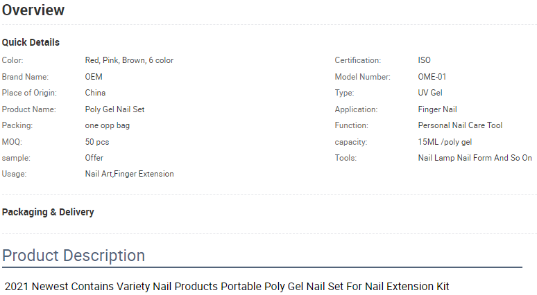Select Personal Nail Care Tool function text

[460, 125]
